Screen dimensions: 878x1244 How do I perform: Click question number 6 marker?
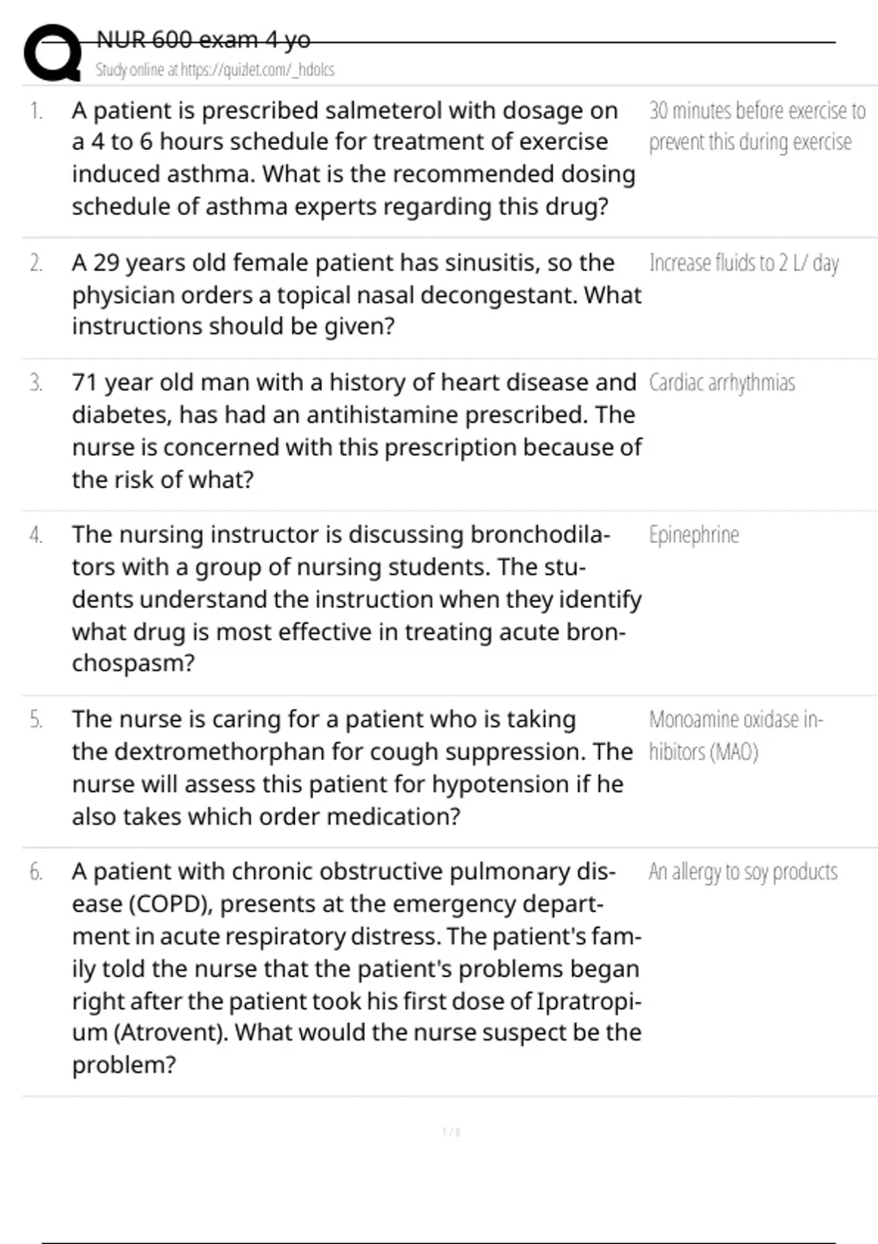click(x=36, y=872)
